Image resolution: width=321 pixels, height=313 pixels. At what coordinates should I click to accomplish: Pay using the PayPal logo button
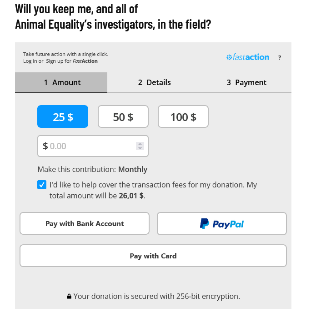222,224
